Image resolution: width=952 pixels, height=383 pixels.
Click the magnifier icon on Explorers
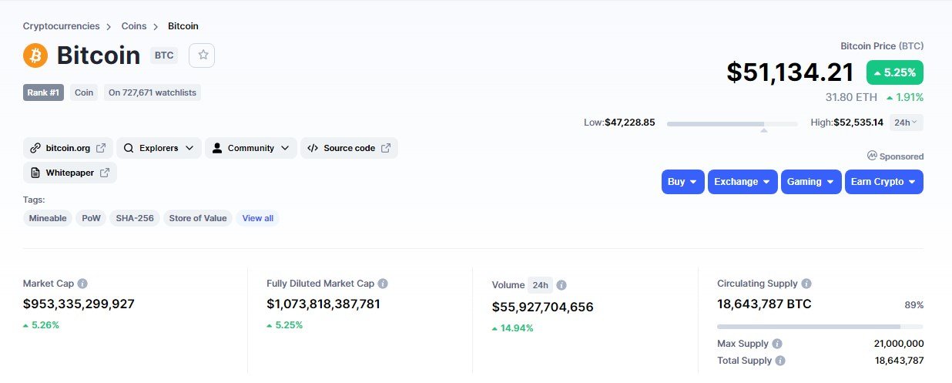(x=129, y=148)
